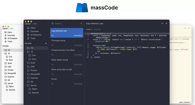Image resolution: width=195 pixels, height=105 pixels.
Task: Click the Favorites star icon in dark window
Action: click(28, 31)
